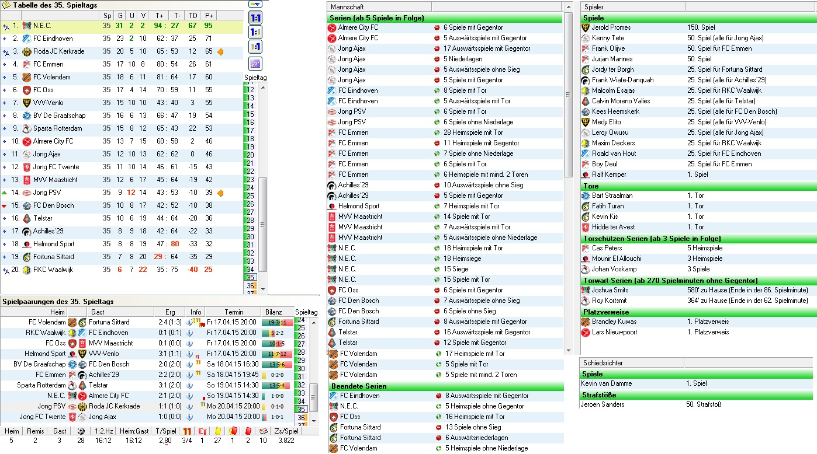The height and width of the screenshot is (454, 817).
Task: Open info icon for RKC Waalwijk vs FC Eindhoven
Action: [x=189, y=333]
